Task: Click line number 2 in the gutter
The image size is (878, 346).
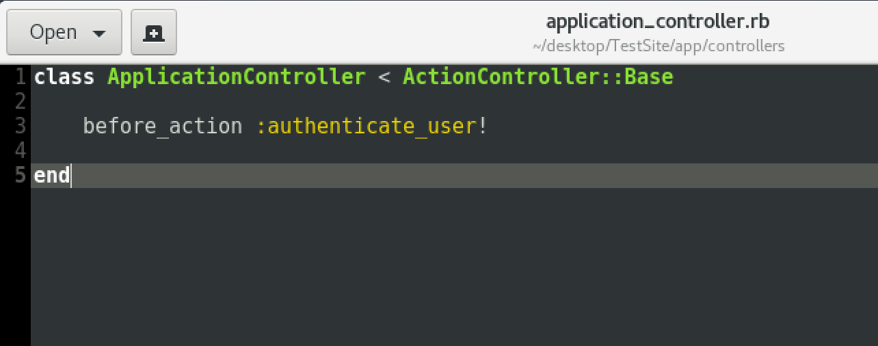Action: pyautogui.click(x=20, y=101)
